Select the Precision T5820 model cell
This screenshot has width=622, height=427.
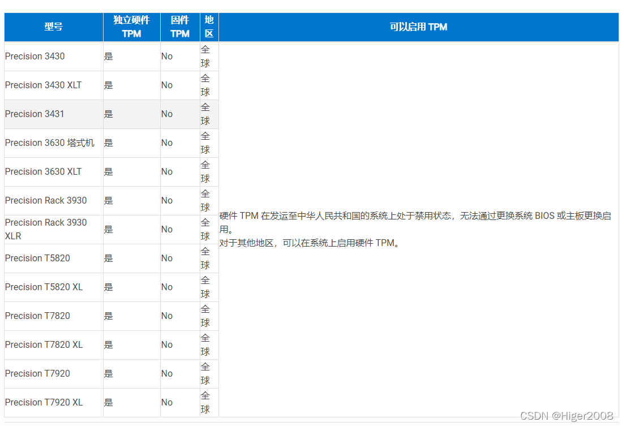pyautogui.click(x=54, y=258)
